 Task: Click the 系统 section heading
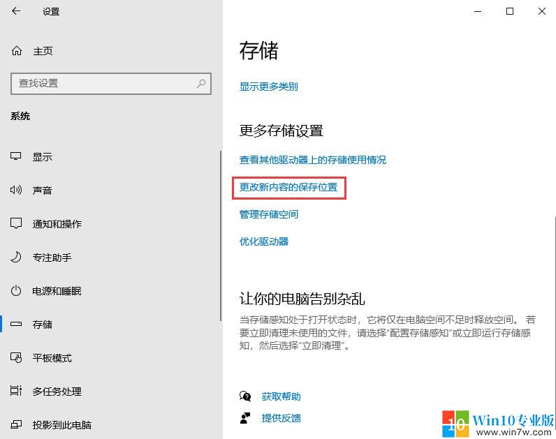pos(20,117)
